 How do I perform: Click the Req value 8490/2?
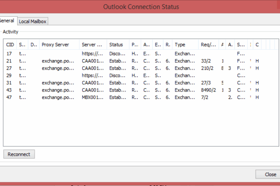209,90
